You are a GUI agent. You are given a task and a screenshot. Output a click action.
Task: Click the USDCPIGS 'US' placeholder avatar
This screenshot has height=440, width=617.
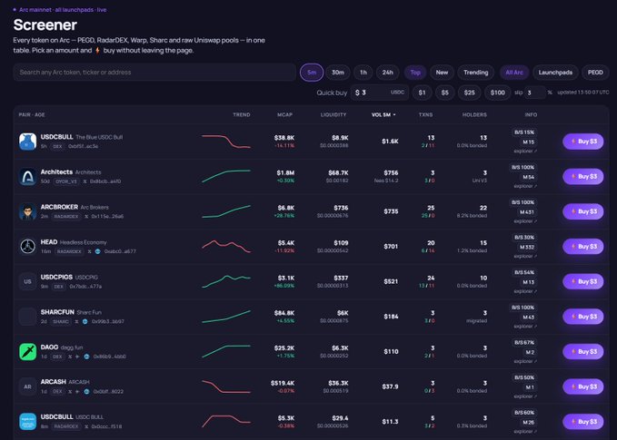(27, 281)
